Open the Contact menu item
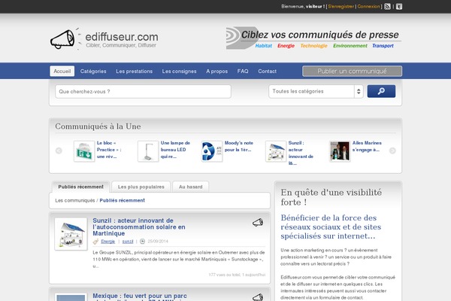This screenshot has width=451, height=301. tap(267, 71)
